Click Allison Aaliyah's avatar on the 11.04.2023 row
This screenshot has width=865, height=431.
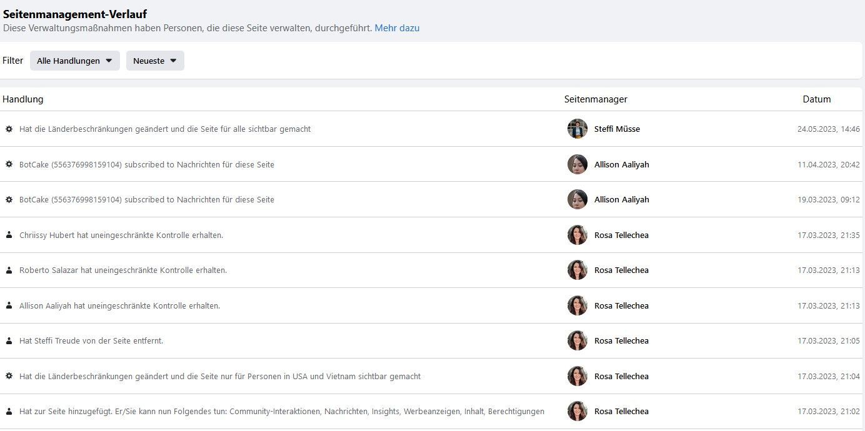[x=577, y=164]
